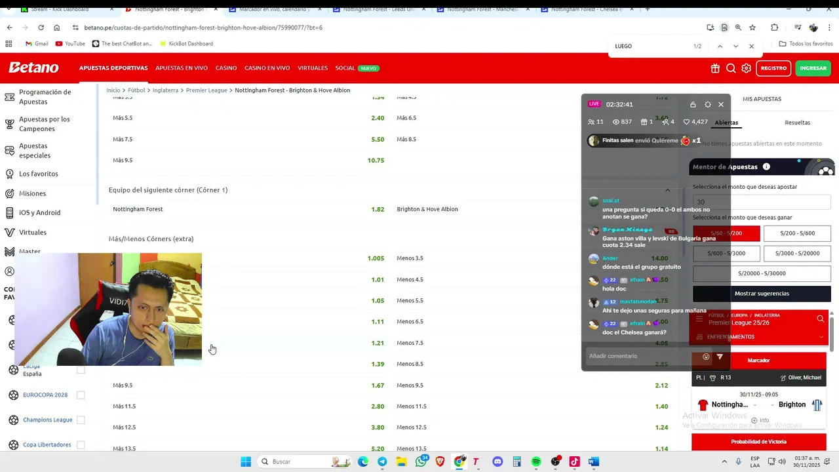
Task: Click the INGRESAR button
Action: 813,68
